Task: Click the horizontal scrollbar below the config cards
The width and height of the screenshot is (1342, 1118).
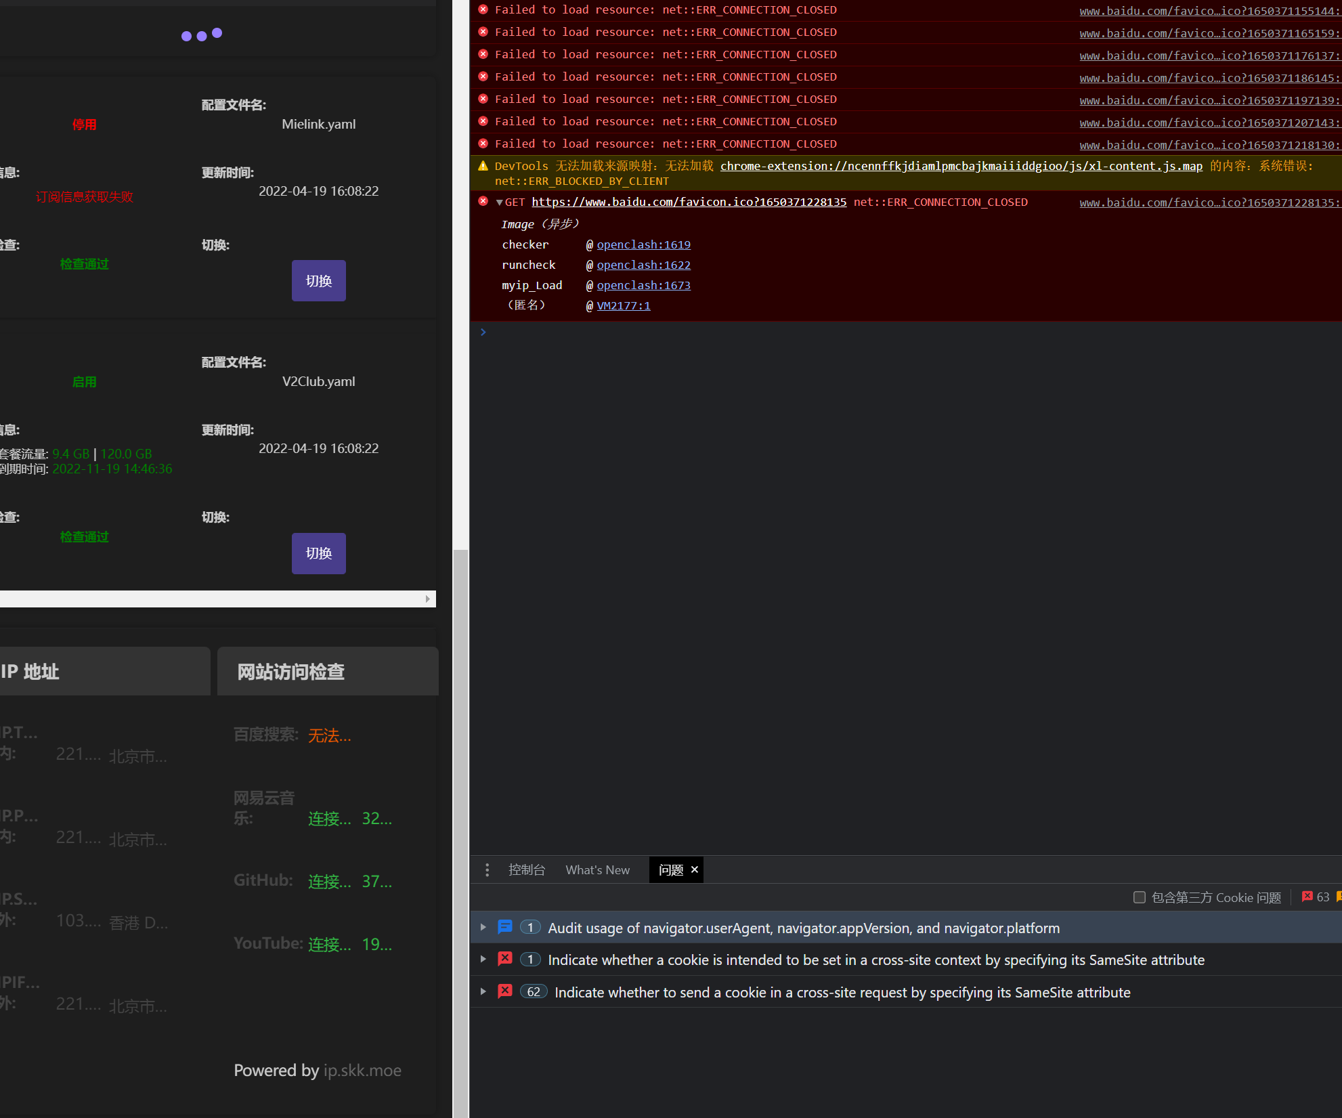Action: point(217,599)
